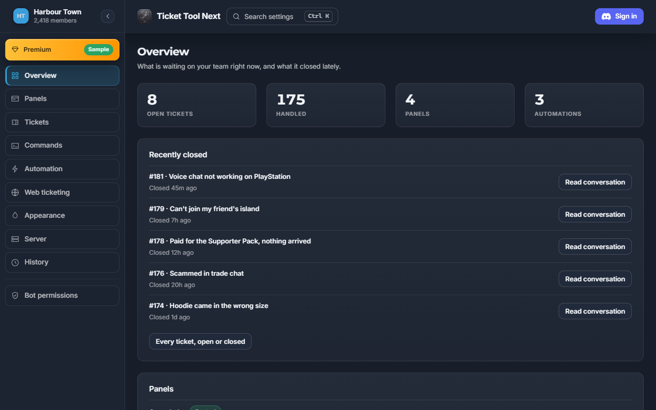Click the Server stack icon
The height and width of the screenshot is (410, 656).
[15, 239]
